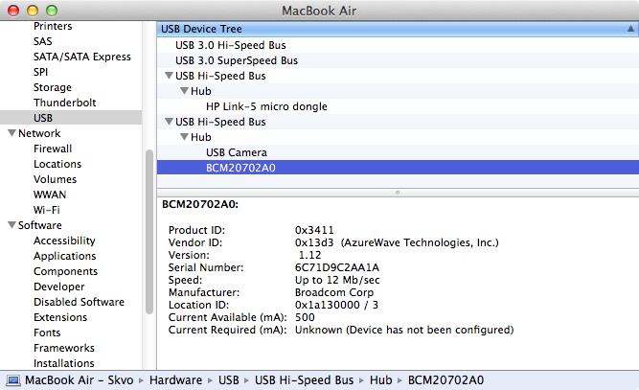Collapse the Hub above HP Link-5 micro dongle

coord(183,91)
